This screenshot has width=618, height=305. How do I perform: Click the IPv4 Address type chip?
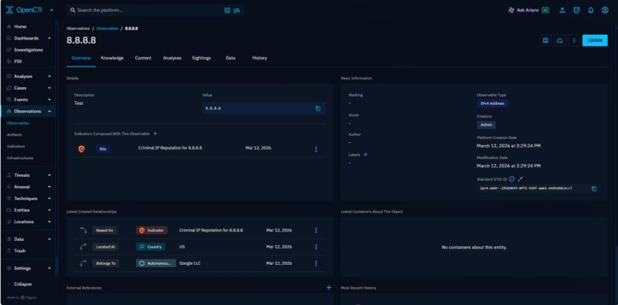coord(492,103)
